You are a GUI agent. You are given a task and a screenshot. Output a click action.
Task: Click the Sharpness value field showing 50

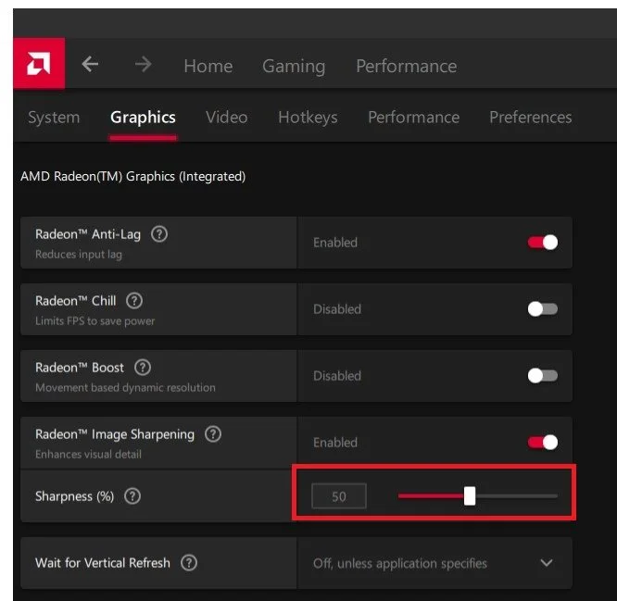(339, 496)
